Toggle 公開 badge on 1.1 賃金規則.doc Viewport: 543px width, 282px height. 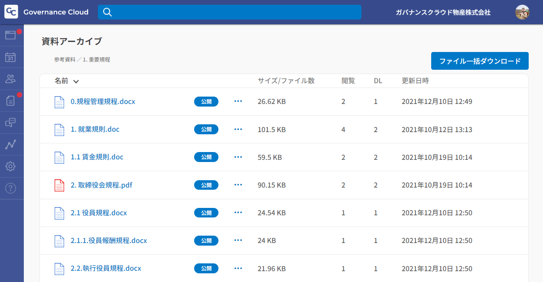206,157
